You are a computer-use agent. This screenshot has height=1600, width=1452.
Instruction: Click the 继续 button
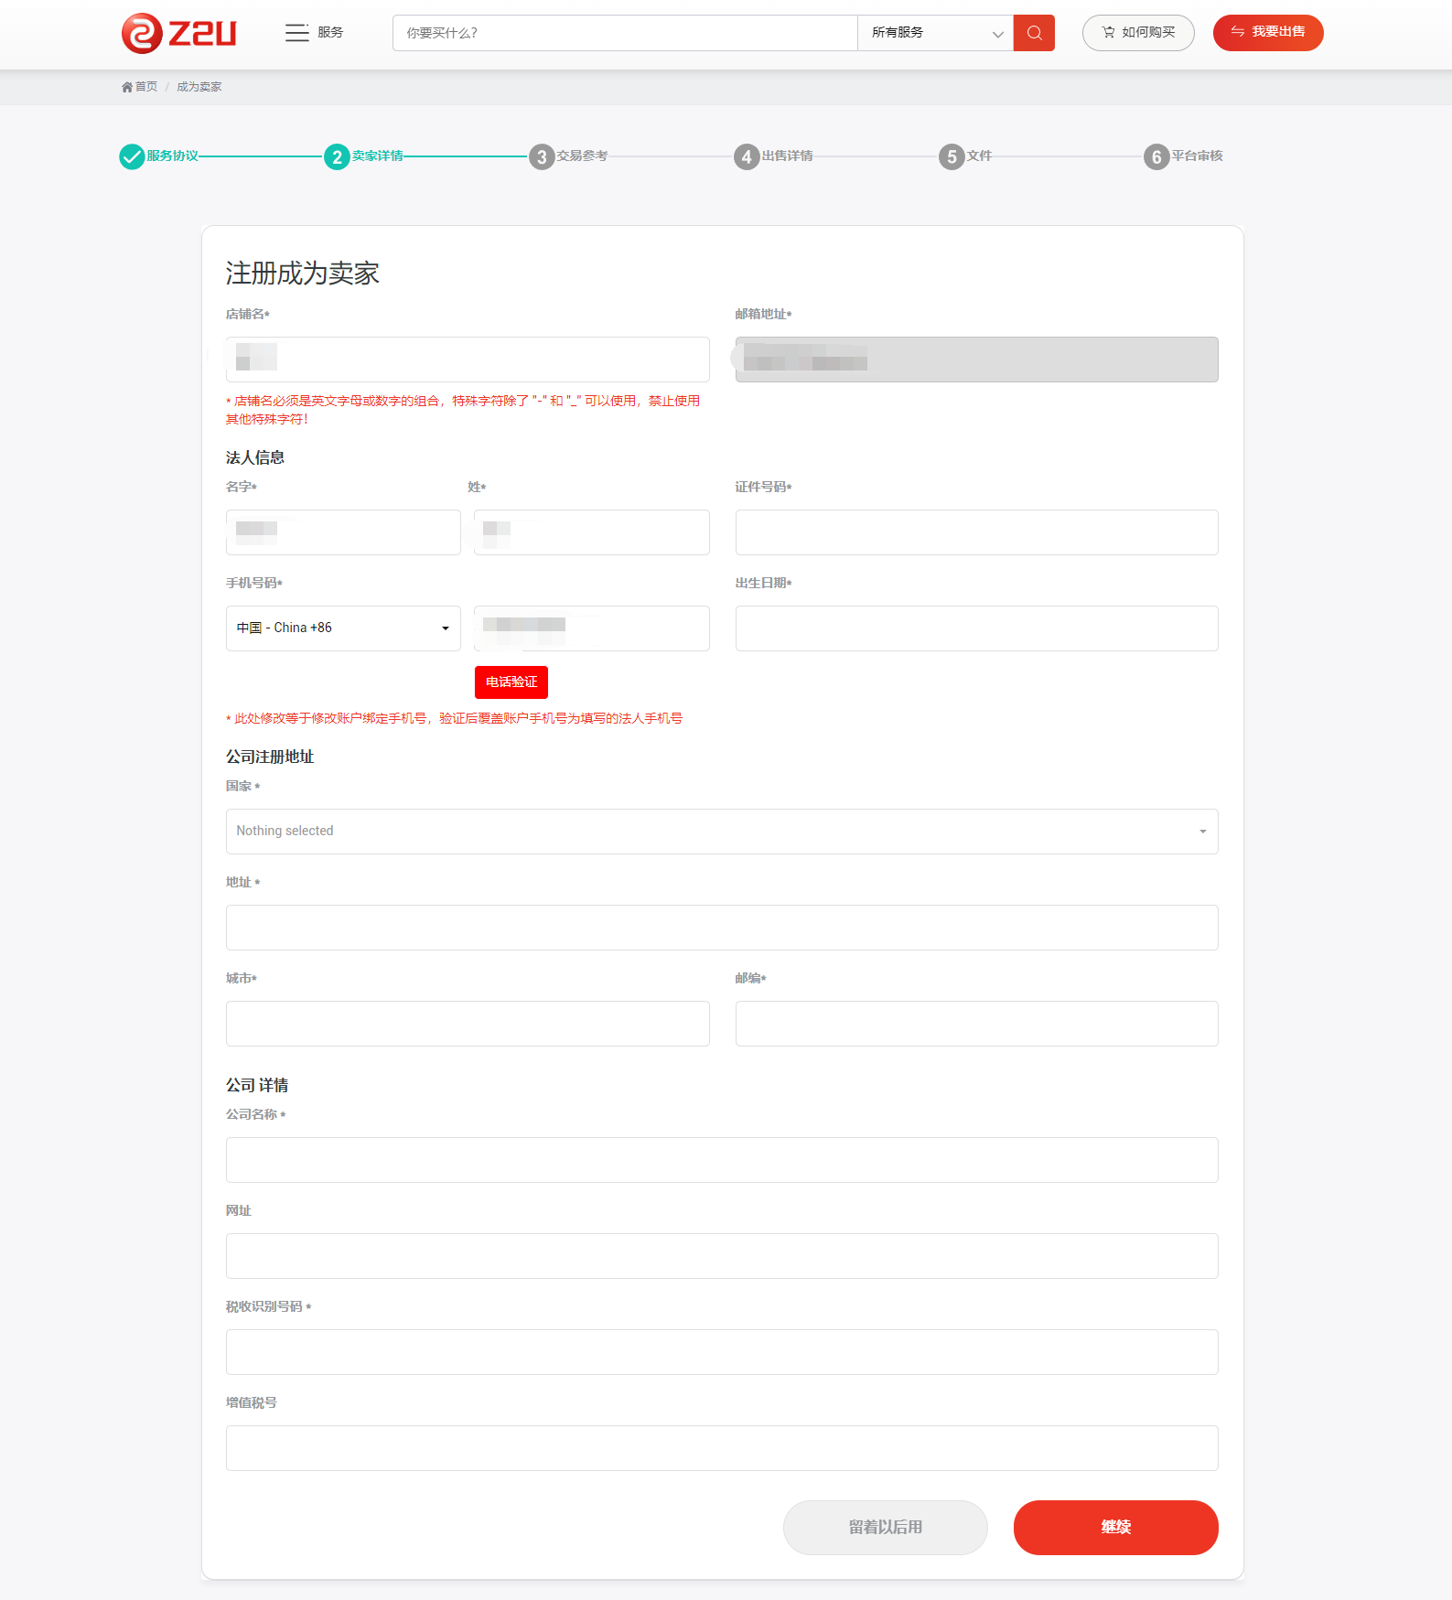[1115, 1527]
